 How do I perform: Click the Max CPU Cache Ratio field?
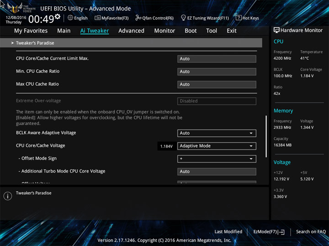217,84
